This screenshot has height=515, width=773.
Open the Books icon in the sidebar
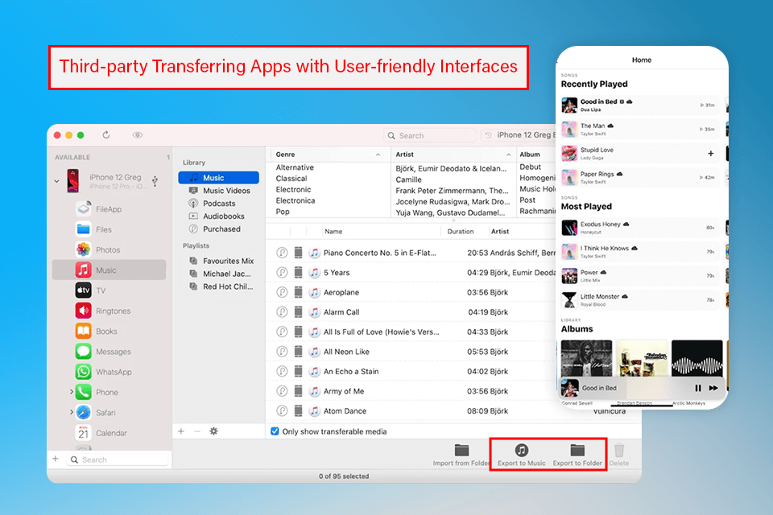pyautogui.click(x=83, y=332)
